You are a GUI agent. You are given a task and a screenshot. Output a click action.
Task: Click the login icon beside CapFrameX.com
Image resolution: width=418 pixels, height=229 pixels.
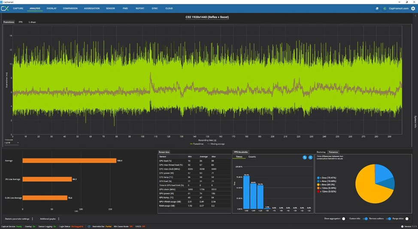(385, 9)
